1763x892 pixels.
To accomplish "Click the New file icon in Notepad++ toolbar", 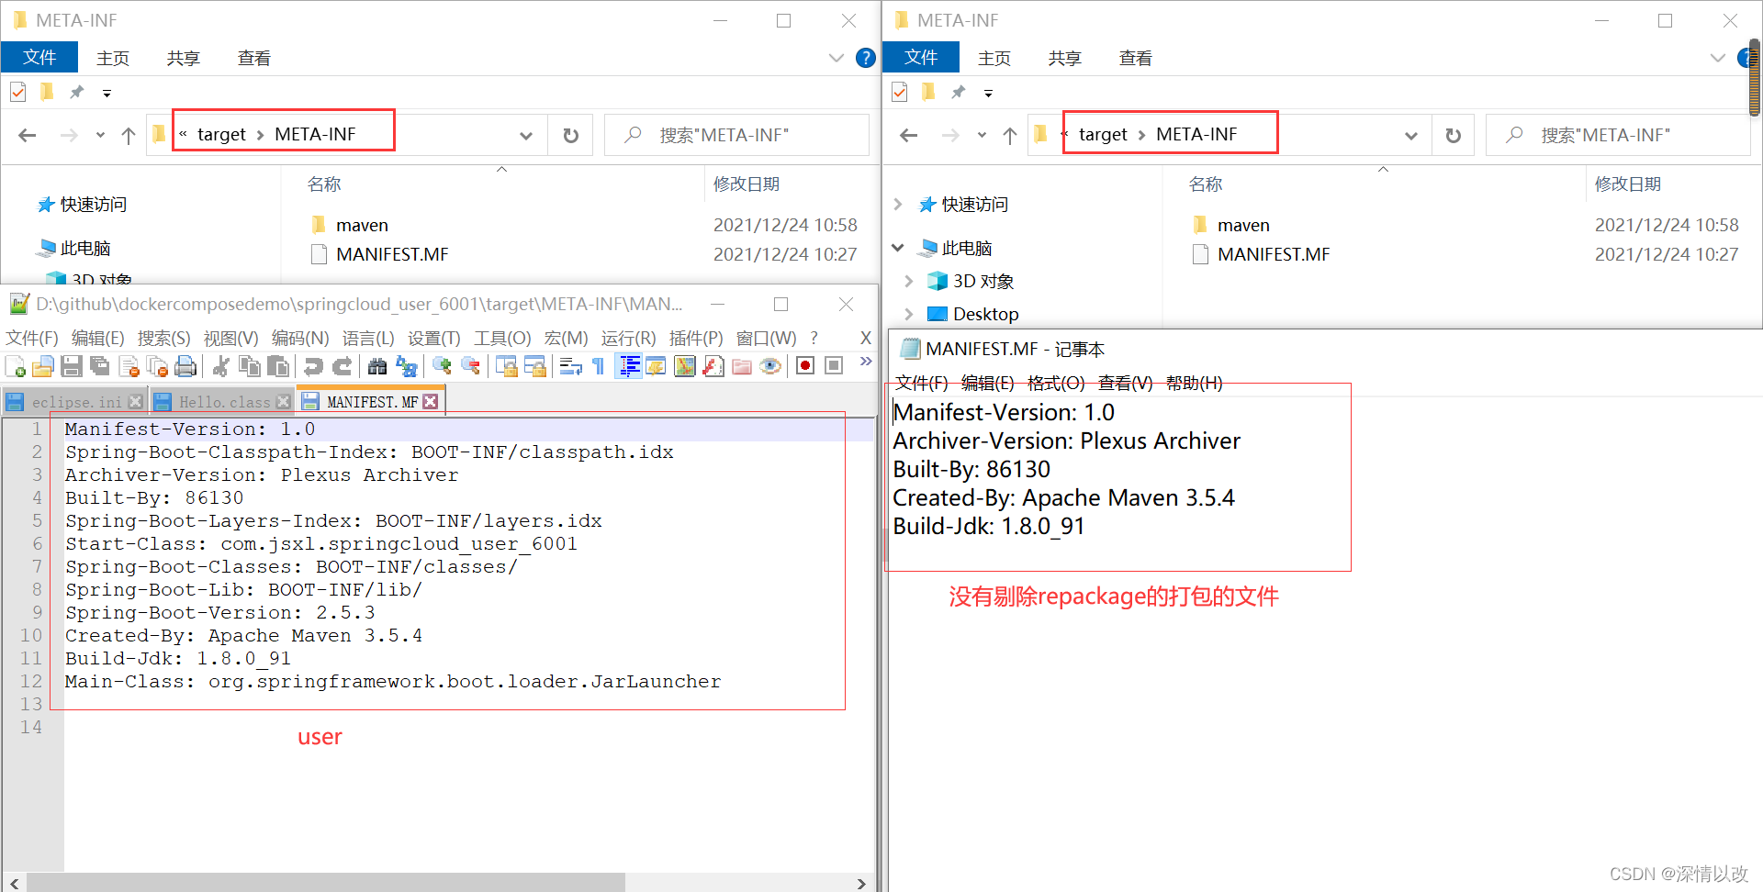I will pyautogui.click(x=16, y=367).
